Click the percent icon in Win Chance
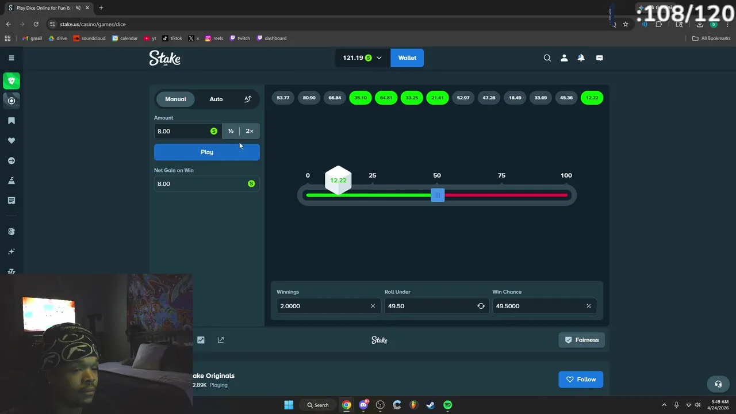 [x=588, y=306]
